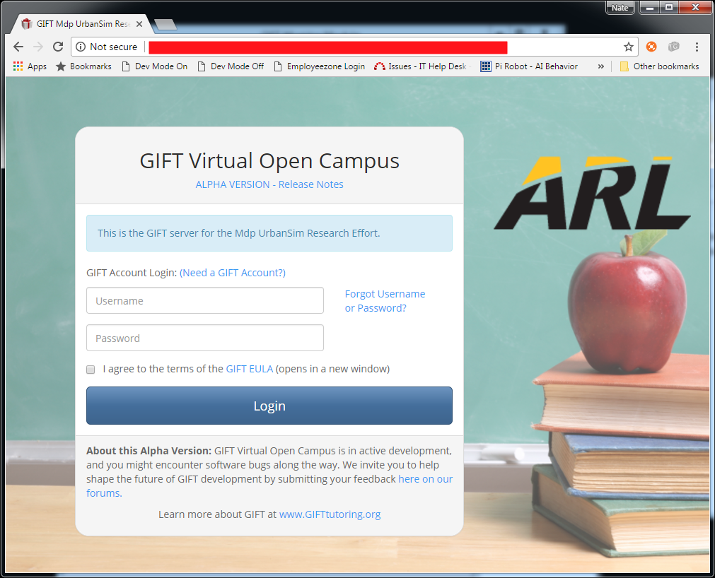This screenshot has height=578, width=715.
Task: Click the Need a GIFT Account link
Action: click(x=233, y=273)
